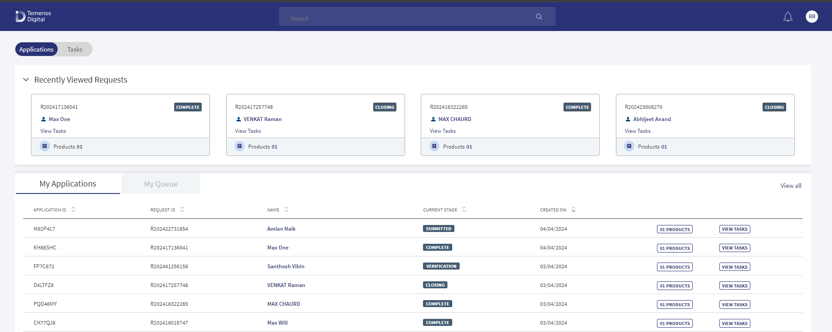The width and height of the screenshot is (832, 332).
Task: Sort by Current Stage column arrows
Action: pyautogui.click(x=464, y=210)
